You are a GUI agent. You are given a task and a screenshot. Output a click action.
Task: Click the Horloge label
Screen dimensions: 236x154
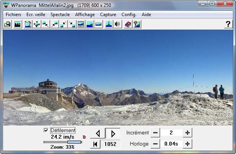pyautogui.click(x=139, y=144)
